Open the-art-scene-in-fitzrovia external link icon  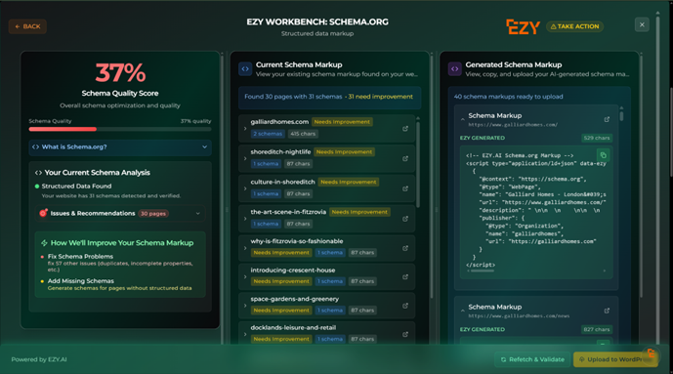click(405, 219)
